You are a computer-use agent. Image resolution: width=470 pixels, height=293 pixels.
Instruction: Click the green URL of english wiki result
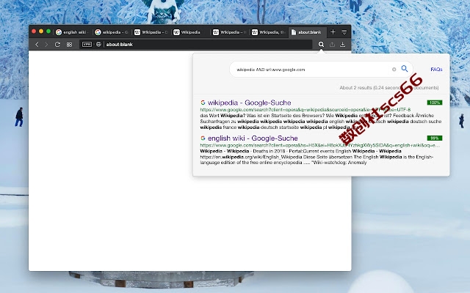pyautogui.click(x=320, y=145)
